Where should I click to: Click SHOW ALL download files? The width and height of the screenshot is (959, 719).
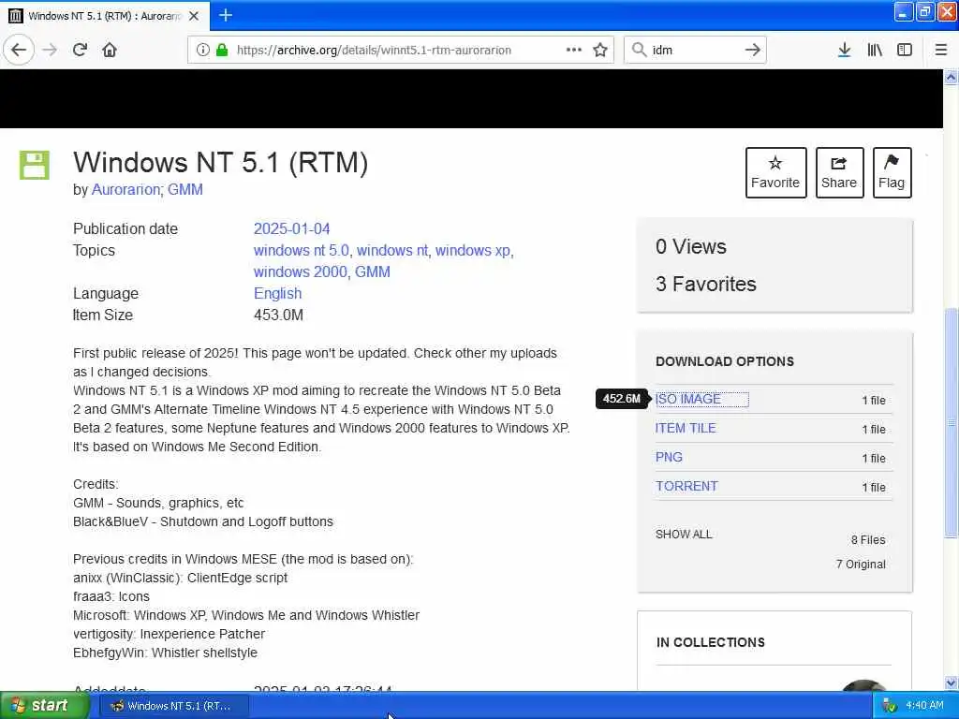coord(684,535)
